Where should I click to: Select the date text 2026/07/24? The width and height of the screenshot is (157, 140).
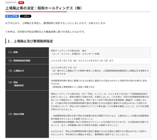[x=11, y=2]
